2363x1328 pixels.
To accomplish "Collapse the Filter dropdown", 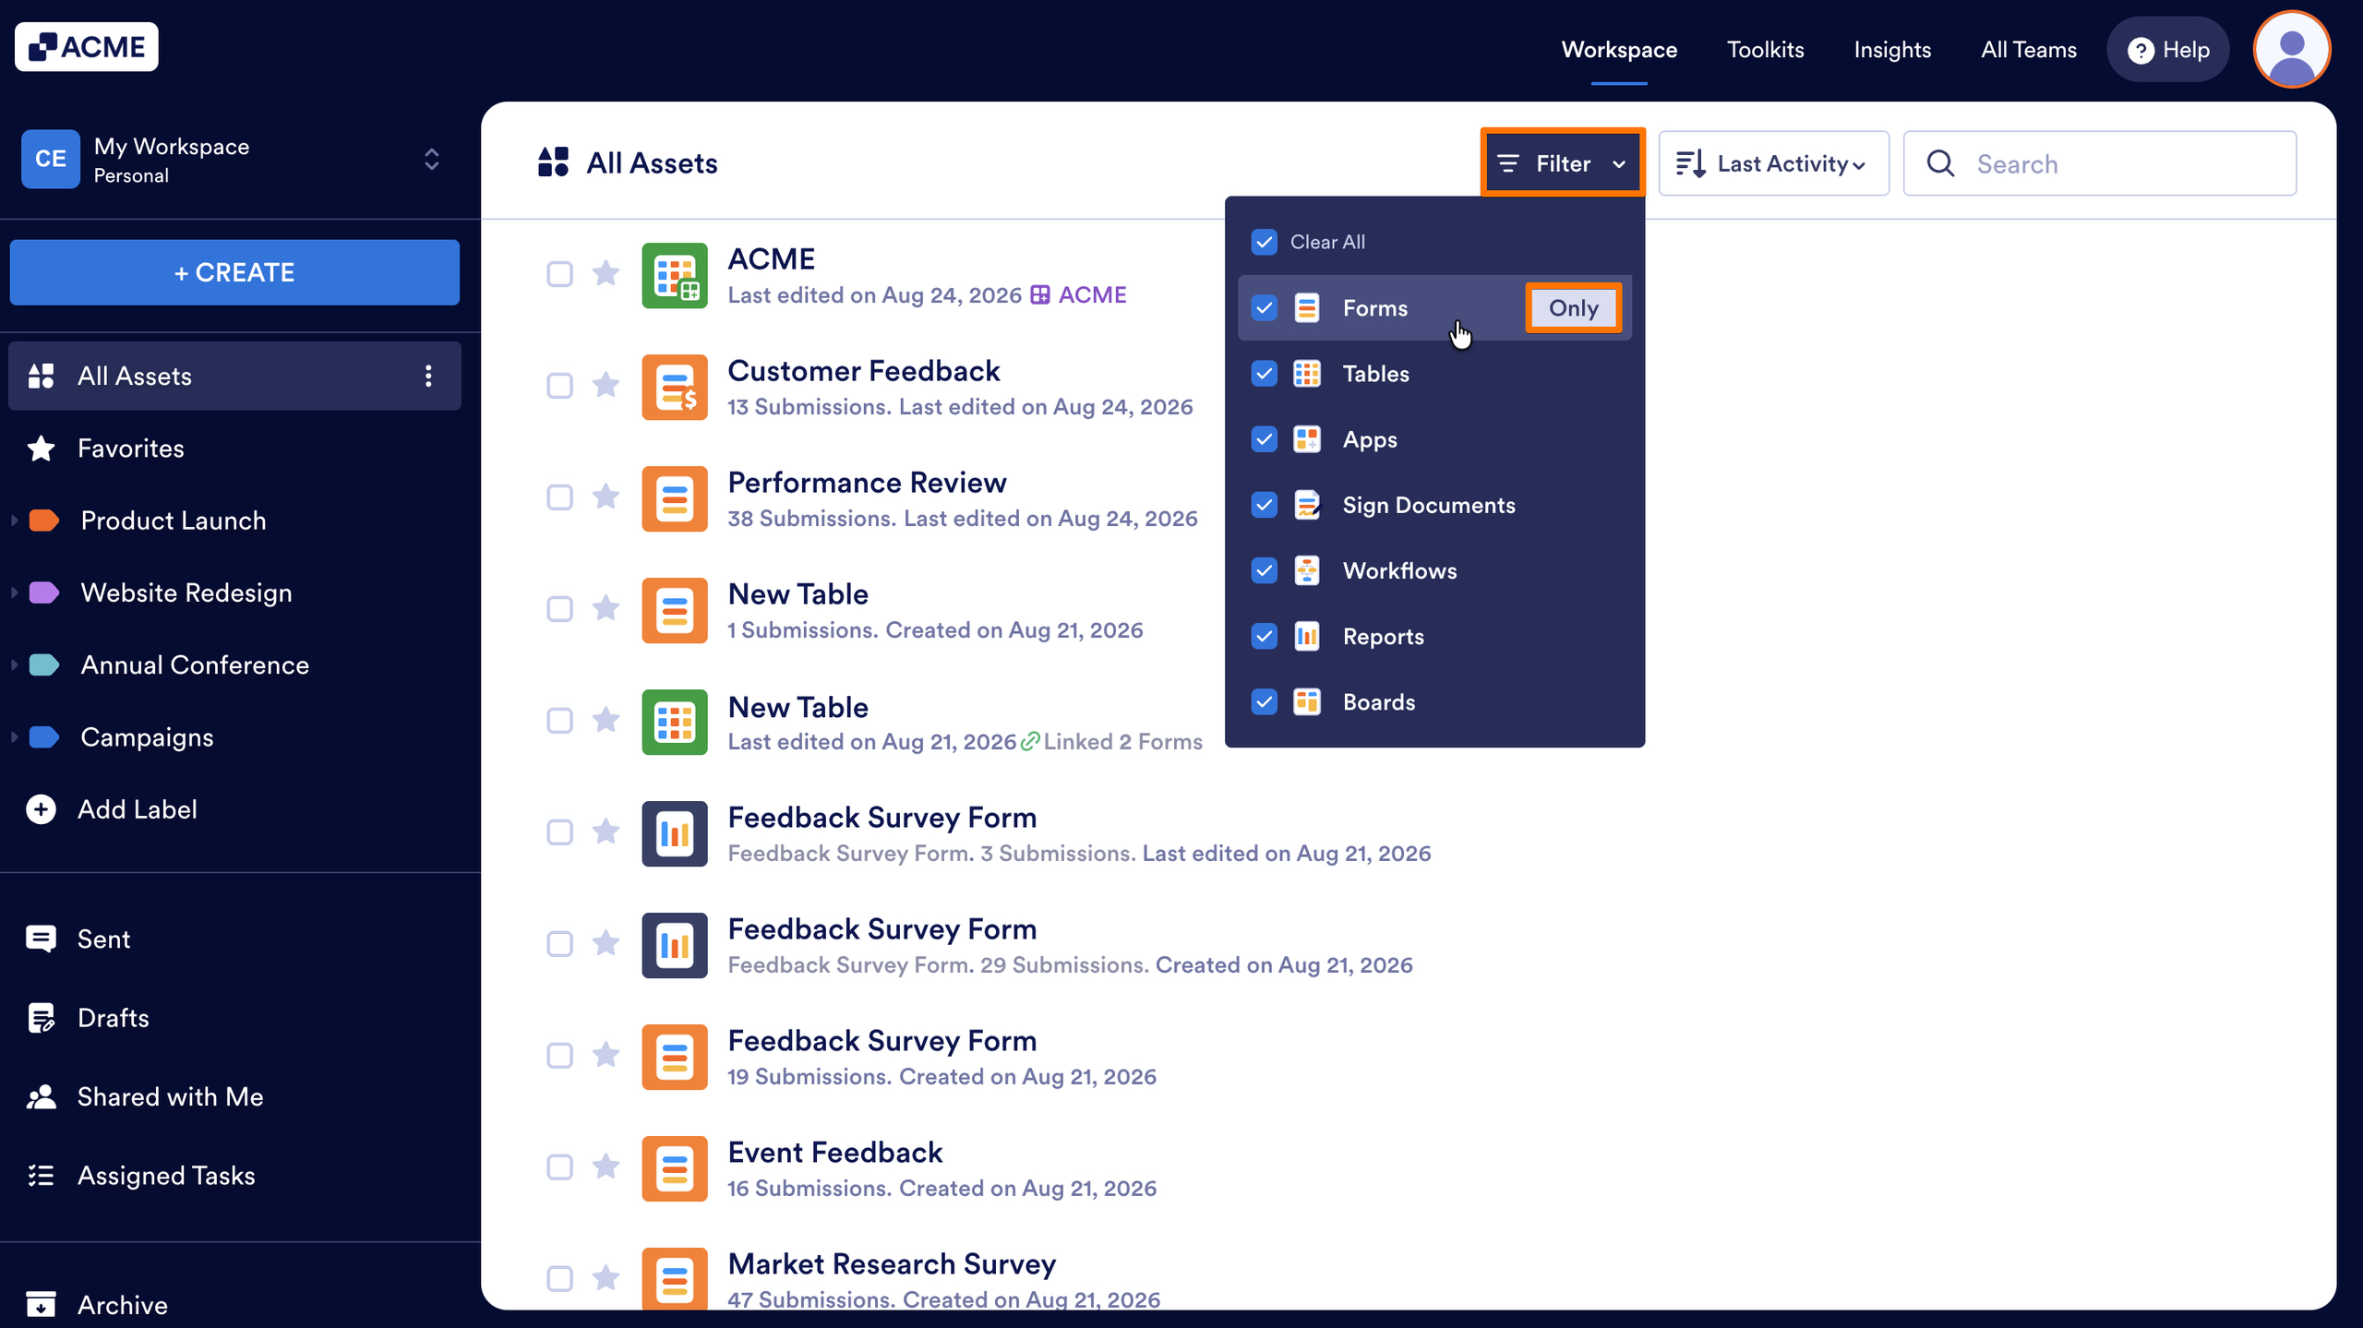I will tap(1563, 163).
